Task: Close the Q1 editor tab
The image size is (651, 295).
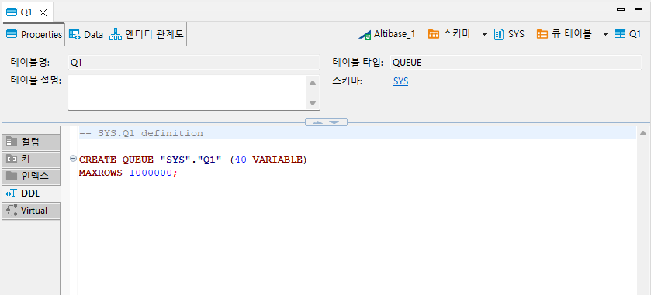Action: 43,12
